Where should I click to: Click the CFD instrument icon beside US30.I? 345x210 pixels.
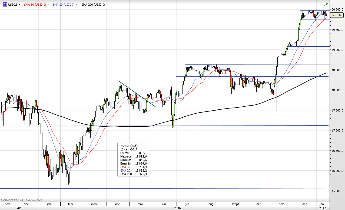[x=5, y=4]
